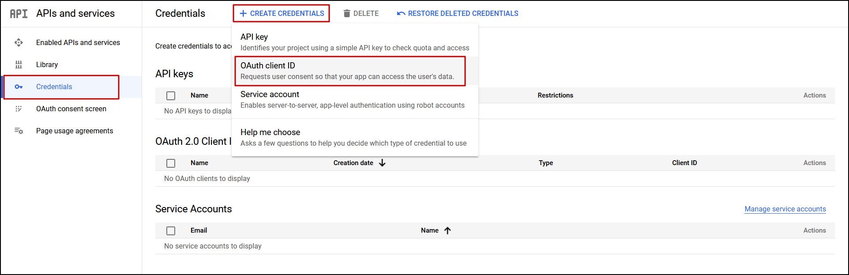Click the Page usage agreements icon
This screenshot has height=275, width=849.
tap(19, 131)
